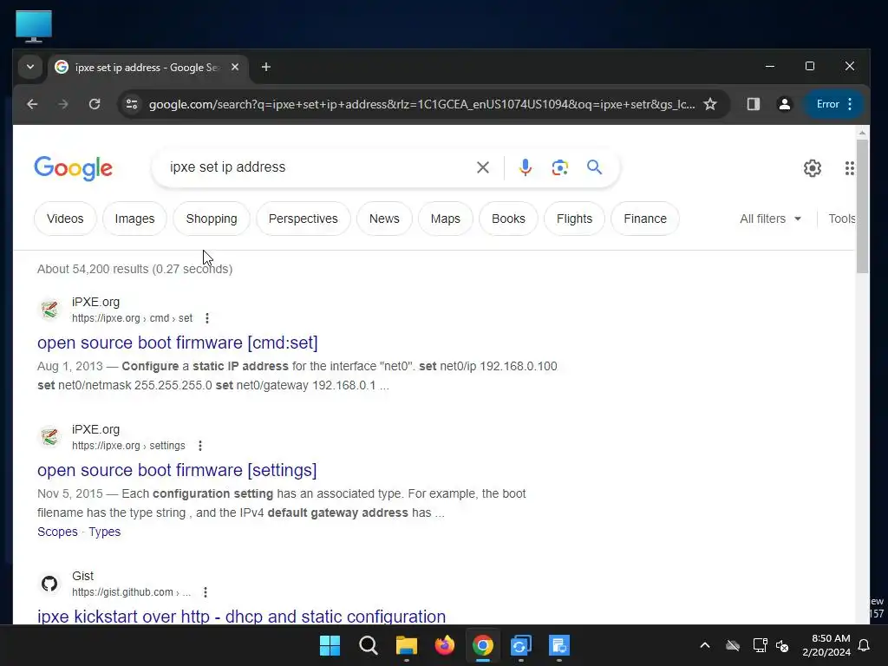Screen dimensions: 888x666
Task: Reload the Google search page
Action: pyautogui.click(x=95, y=104)
